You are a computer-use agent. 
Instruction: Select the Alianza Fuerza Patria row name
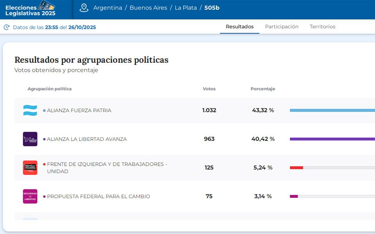coord(79,110)
